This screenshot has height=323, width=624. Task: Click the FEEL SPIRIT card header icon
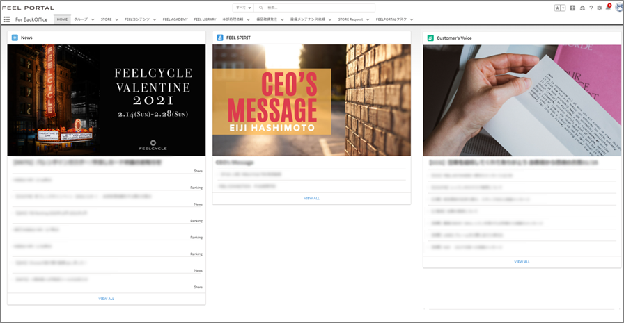coord(220,38)
